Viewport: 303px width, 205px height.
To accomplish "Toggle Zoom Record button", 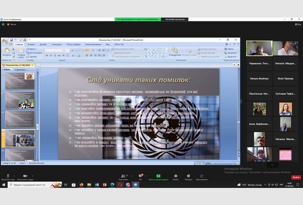I will 175,177.
